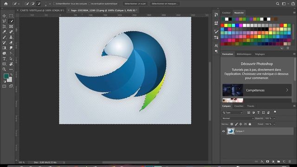Toggle pixel layer filter in Layers
This screenshot has width=297, height=167.
[249, 113]
